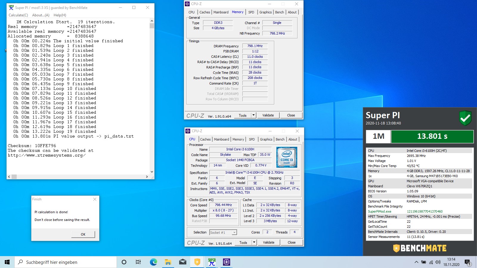Click Super PI vertical scrollbar up arrow
Screen dimensions: 477x268
(152, 21)
